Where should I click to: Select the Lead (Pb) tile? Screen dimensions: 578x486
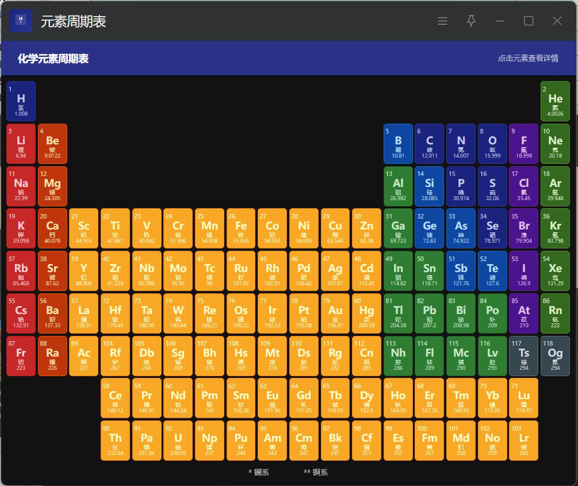pyautogui.click(x=430, y=313)
